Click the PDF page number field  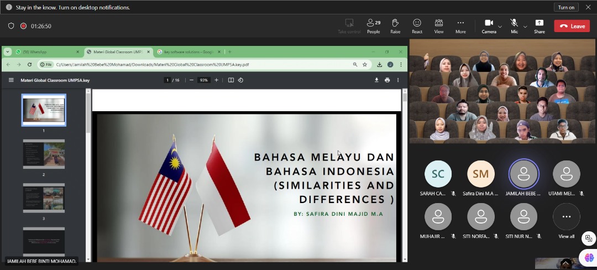[x=167, y=80]
